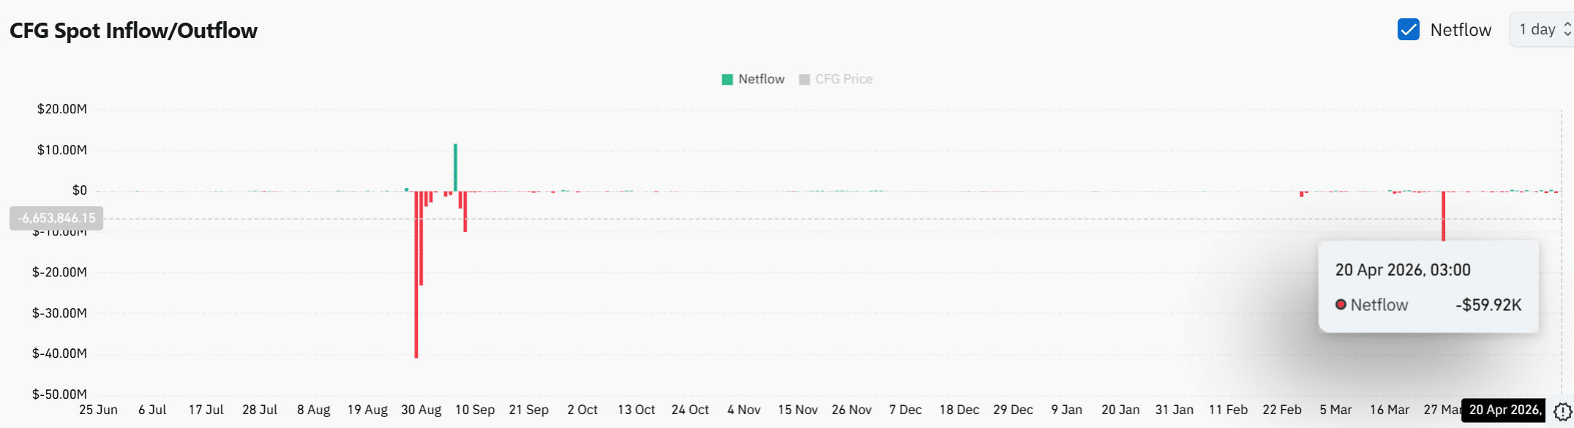
Task: Click the small red bar near 22 Feb
Action: click(1302, 194)
